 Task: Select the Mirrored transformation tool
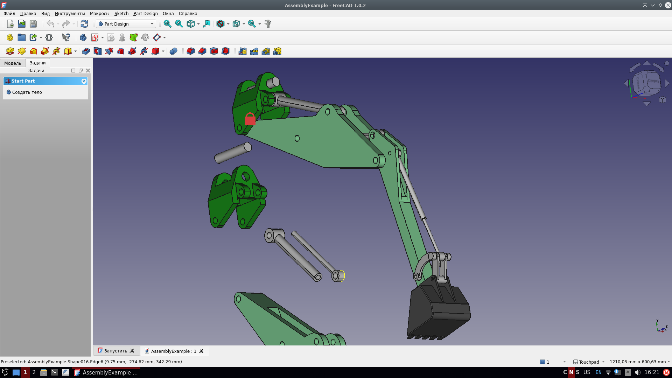coord(242,51)
